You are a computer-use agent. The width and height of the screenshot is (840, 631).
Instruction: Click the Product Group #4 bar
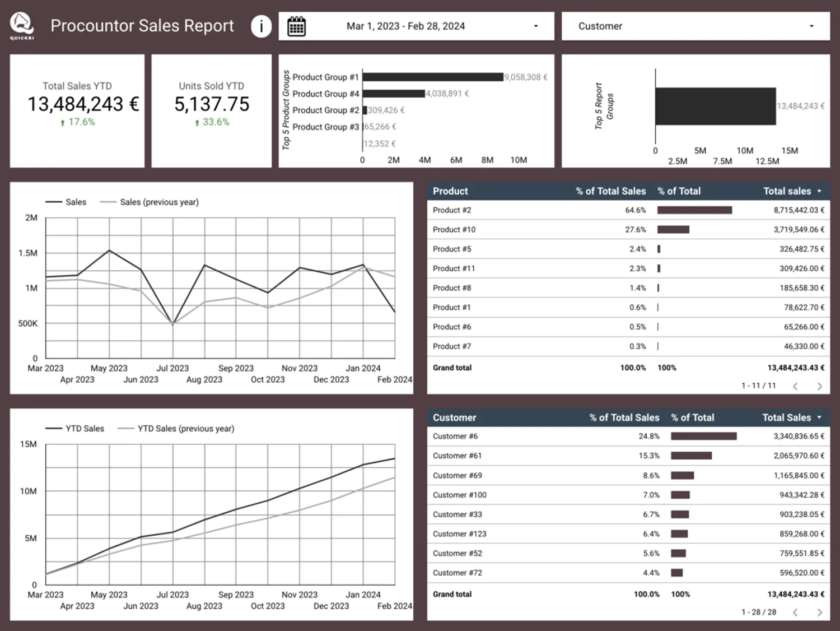pos(394,94)
